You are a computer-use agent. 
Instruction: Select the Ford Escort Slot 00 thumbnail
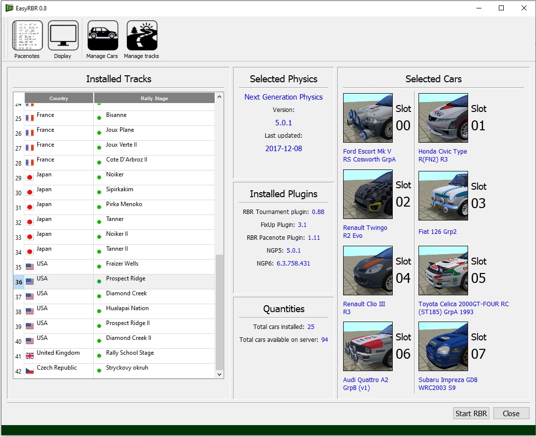368,118
